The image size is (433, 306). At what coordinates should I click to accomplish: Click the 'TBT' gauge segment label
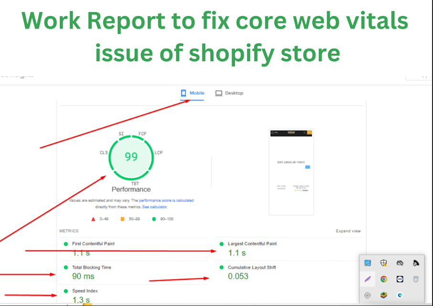point(135,184)
